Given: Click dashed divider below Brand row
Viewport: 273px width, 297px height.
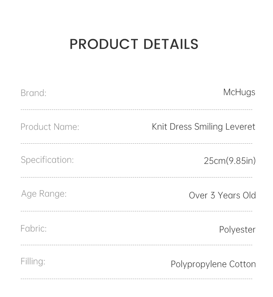Looking at the screenshot, I should 136,110.
